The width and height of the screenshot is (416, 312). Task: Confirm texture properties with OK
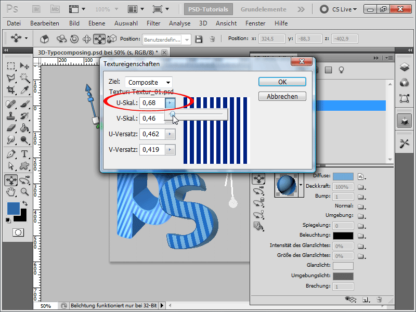pos(282,82)
